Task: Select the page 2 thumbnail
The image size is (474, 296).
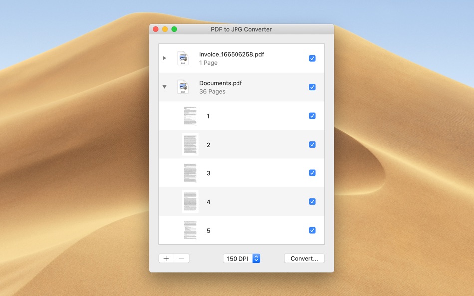Action: click(190, 145)
